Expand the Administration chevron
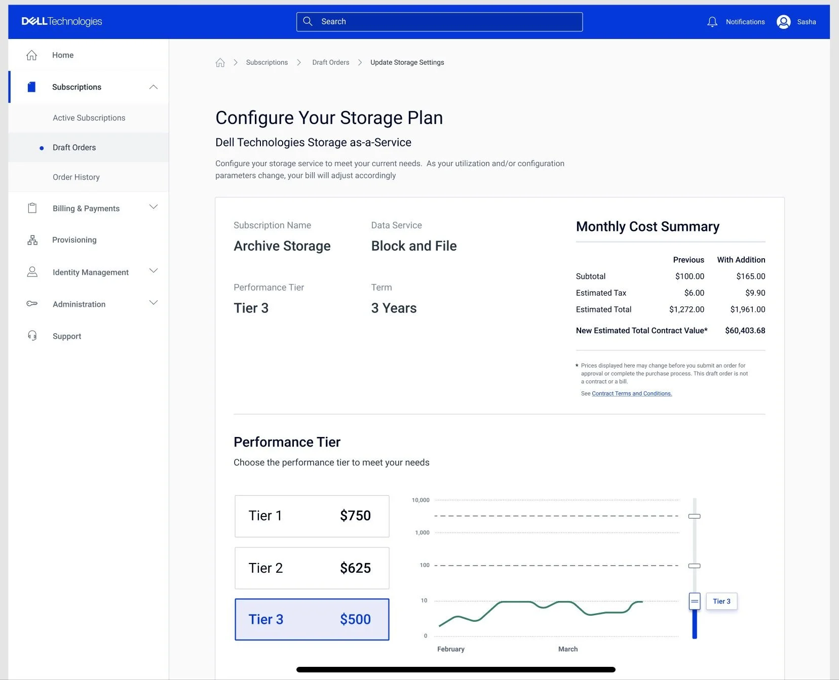Screen dimensions: 839x680 (154, 303)
